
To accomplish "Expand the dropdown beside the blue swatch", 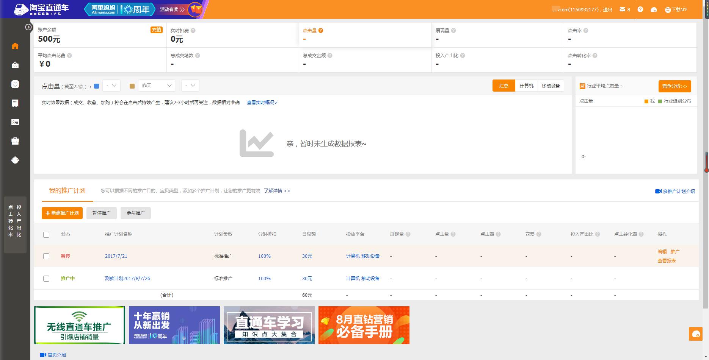I will pyautogui.click(x=111, y=86).
